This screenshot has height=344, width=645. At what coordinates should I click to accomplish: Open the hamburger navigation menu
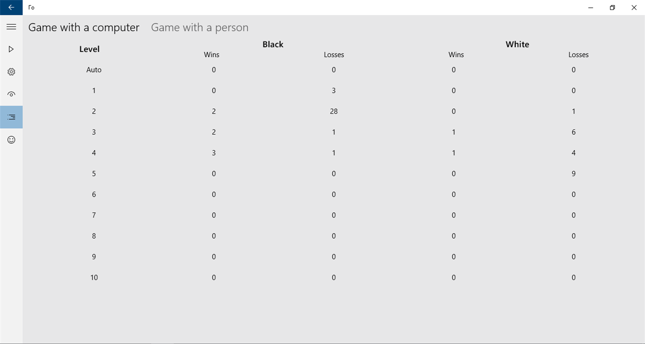pos(11,27)
